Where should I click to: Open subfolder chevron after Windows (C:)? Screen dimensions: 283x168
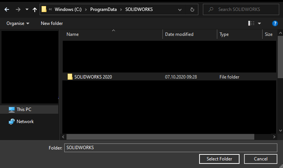[86, 9]
